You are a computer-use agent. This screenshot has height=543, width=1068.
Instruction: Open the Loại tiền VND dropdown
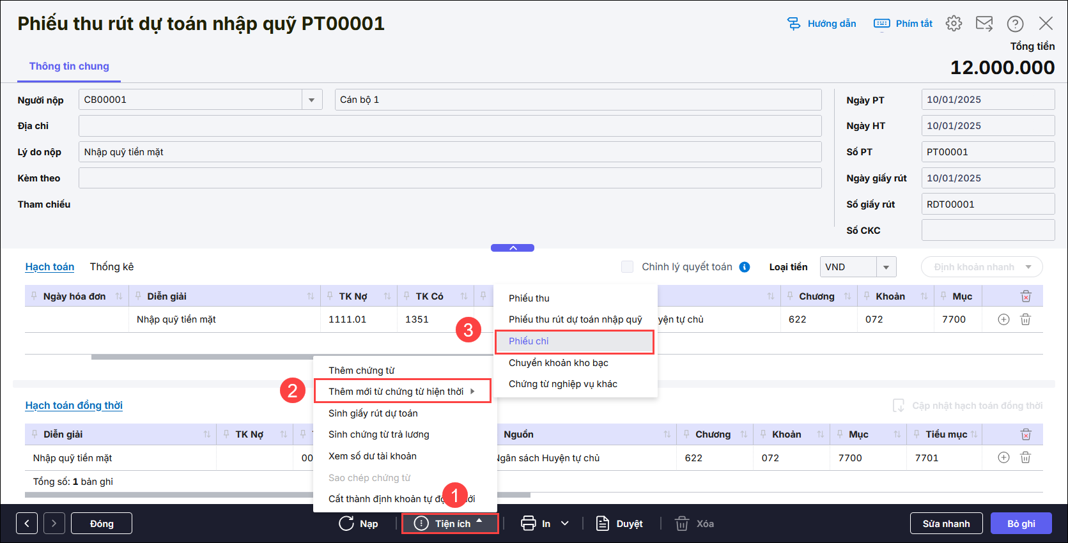coord(886,267)
